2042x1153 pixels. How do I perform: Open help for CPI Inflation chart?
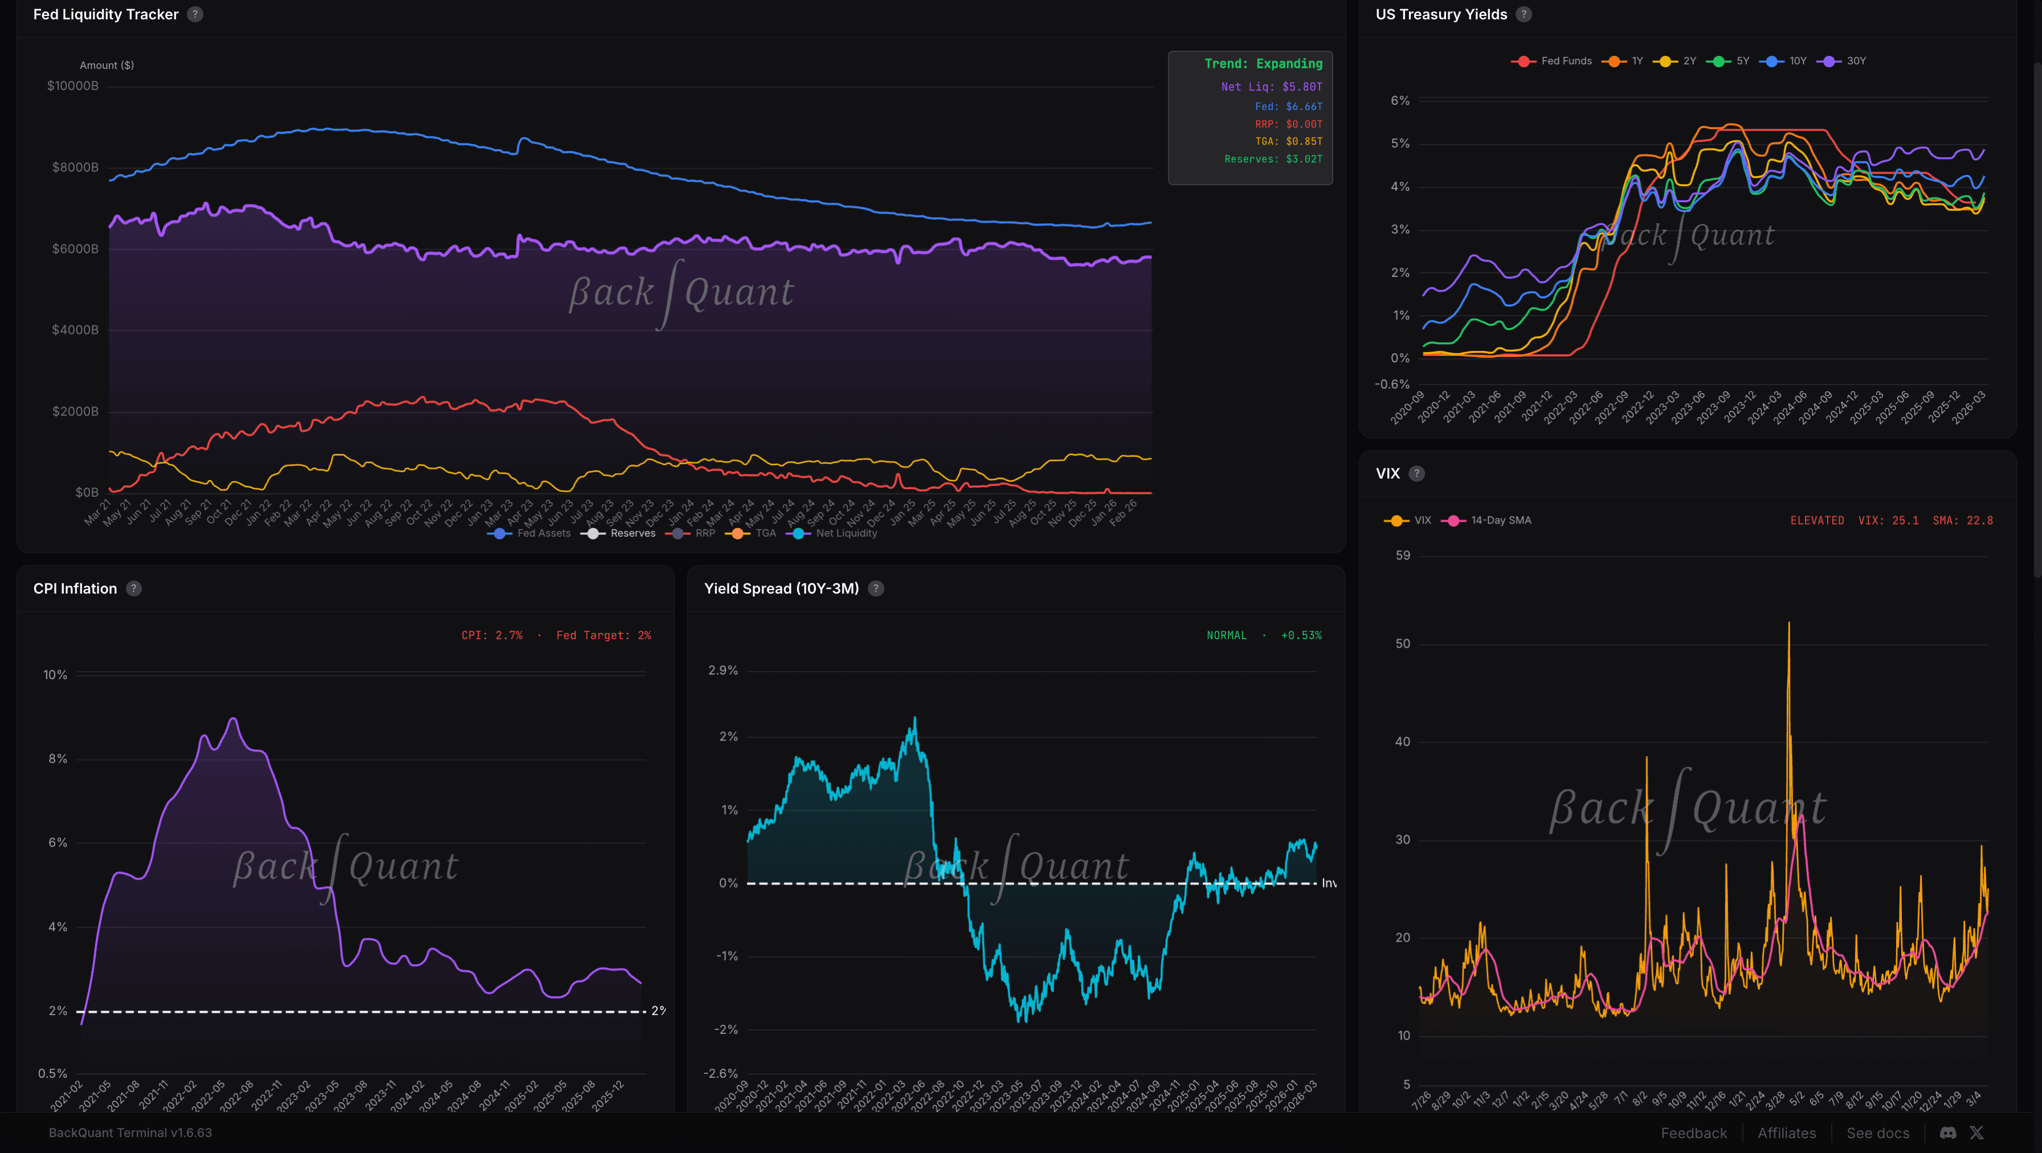pos(134,589)
